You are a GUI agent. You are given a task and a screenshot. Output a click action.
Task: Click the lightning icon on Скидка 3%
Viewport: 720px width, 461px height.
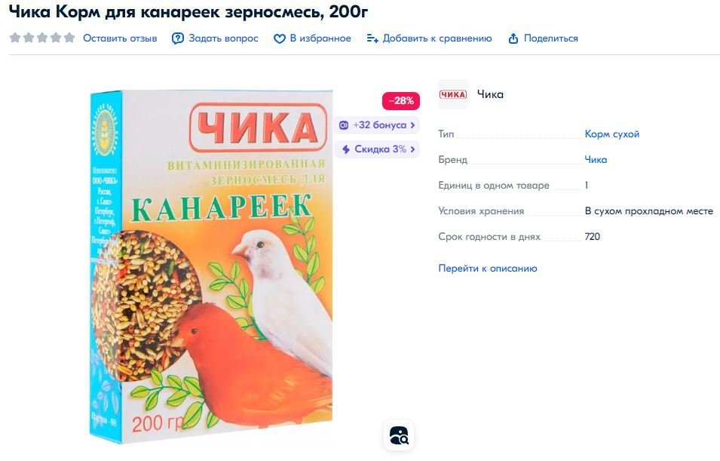(x=346, y=149)
